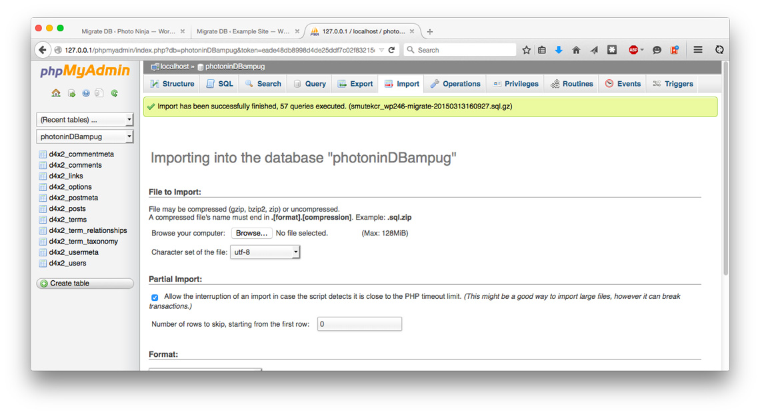
Task: Go to browser home page icon
Action: (x=576, y=50)
